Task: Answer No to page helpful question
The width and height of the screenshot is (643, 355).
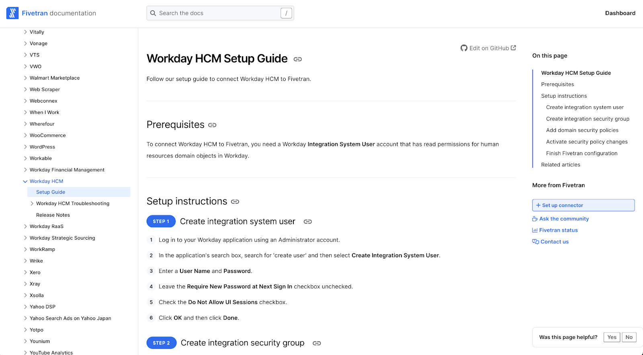Action: click(x=629, y=337)
